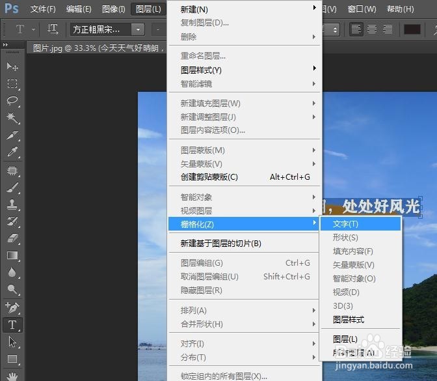Expand the 栅格化(Z) submenu

[x=244, y=224]
